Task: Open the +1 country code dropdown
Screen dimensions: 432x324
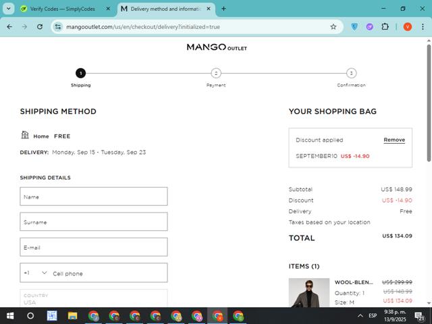Action: [x=35, y=273]
